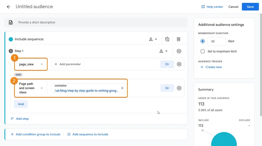Screen dimensions: 262x146
Task: Click the 'AND' label between conditions
Action: coord(18,75)
